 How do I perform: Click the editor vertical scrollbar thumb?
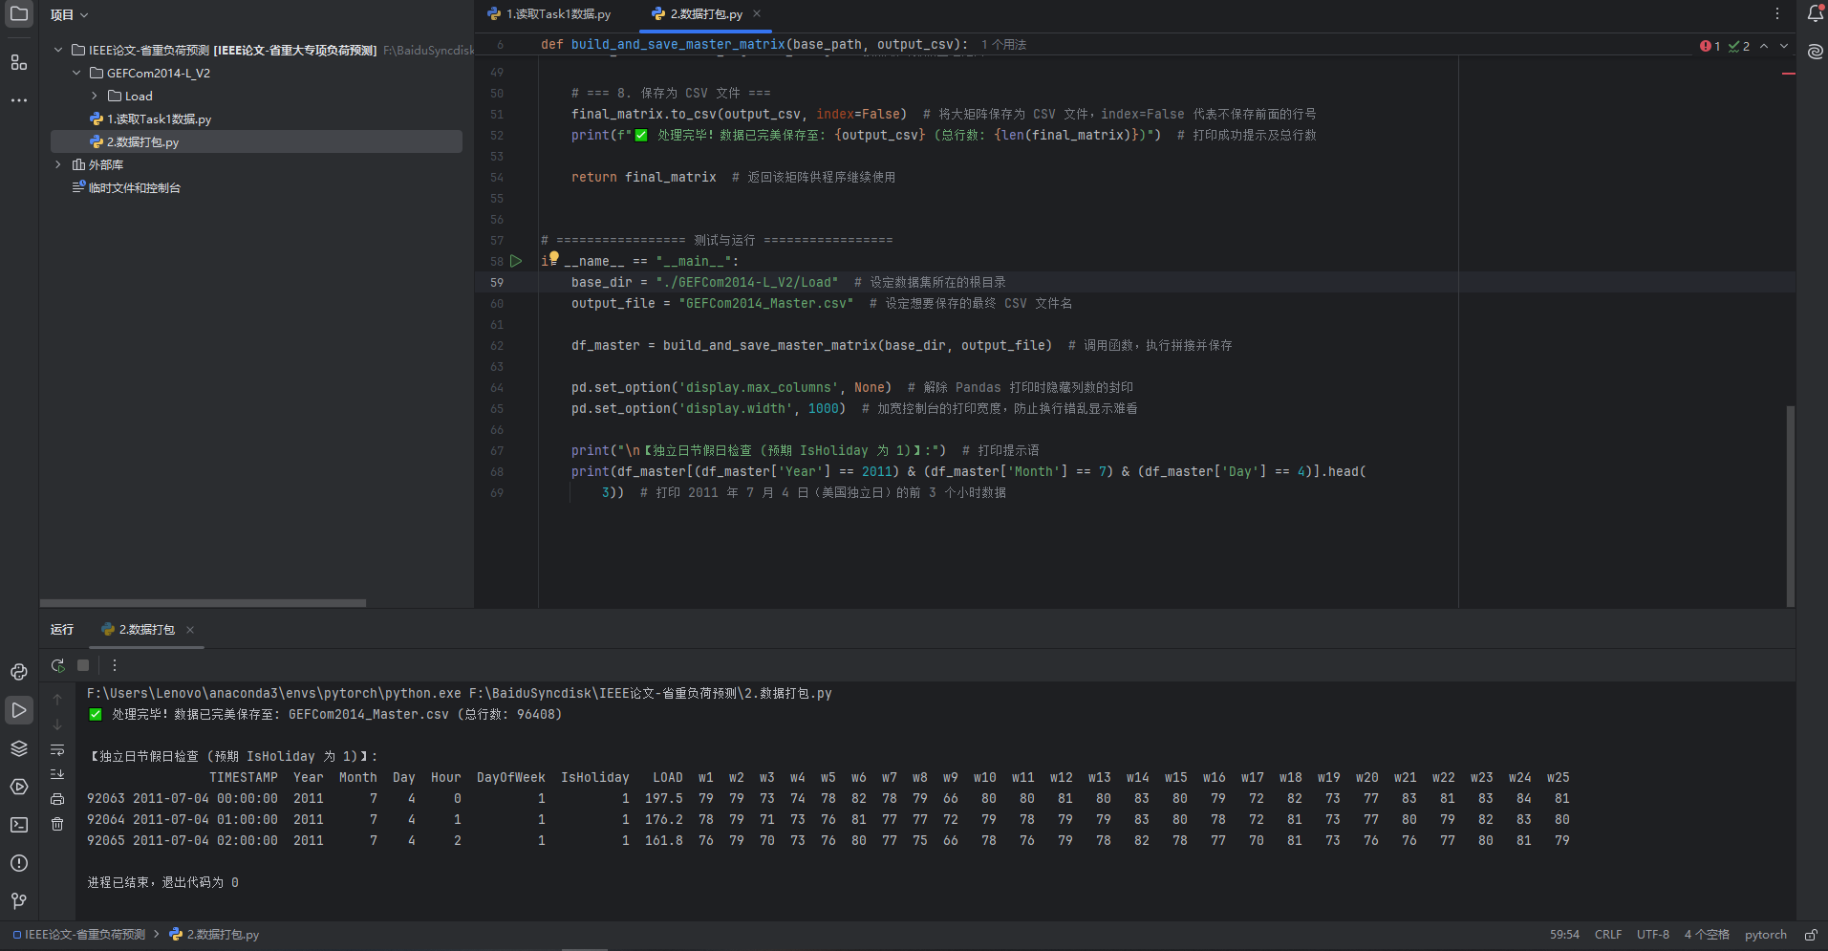point(1790,505)
